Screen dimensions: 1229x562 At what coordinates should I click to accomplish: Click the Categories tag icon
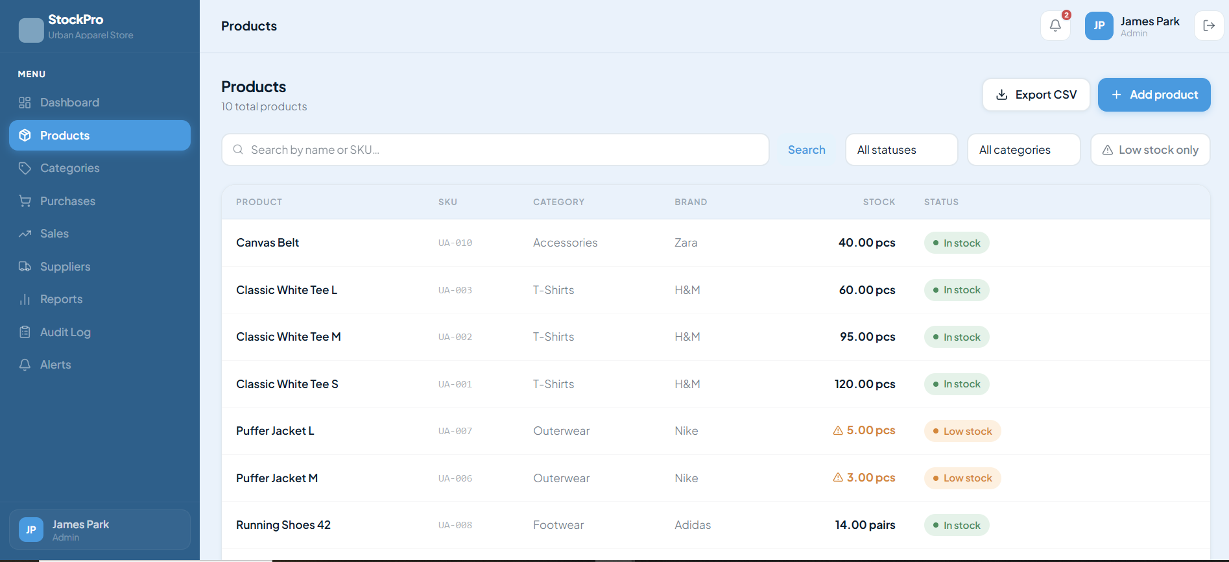[25, 168]
